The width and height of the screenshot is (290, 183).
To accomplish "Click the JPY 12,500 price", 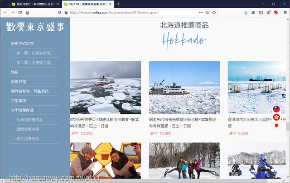I will 82,133.
